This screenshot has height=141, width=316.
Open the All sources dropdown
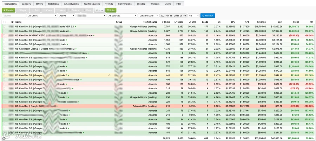[122, 15]
